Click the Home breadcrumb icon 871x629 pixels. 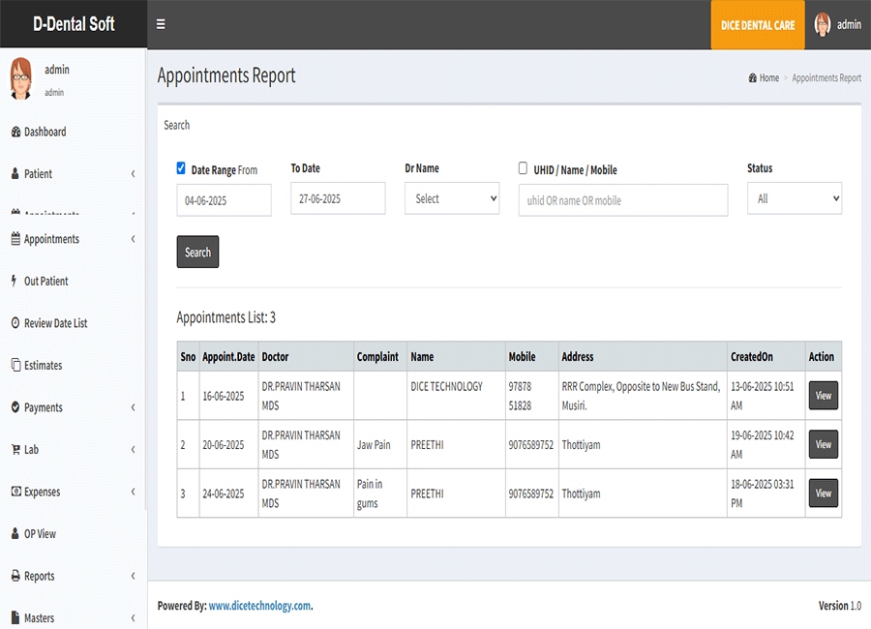(x=753, y=78)
